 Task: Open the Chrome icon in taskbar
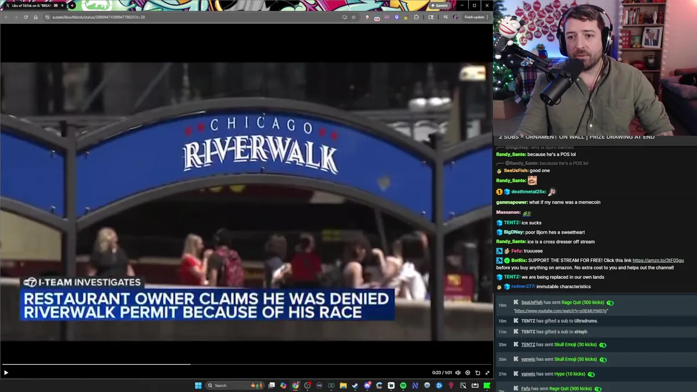point(295,385)
